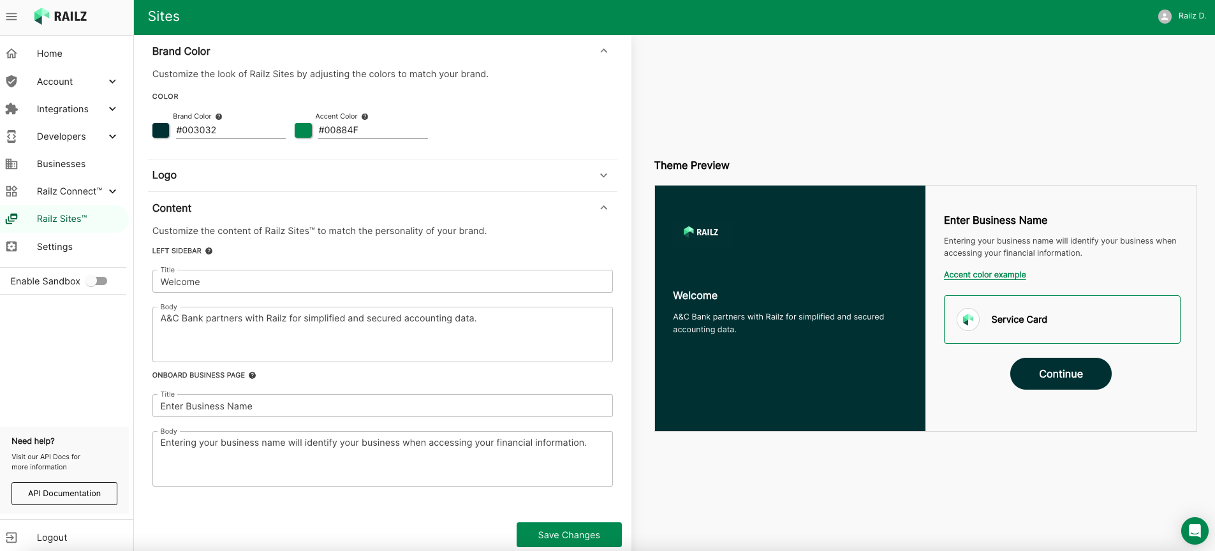Click the Service Card in preview

[1062, 320]
